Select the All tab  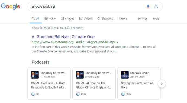36,18
